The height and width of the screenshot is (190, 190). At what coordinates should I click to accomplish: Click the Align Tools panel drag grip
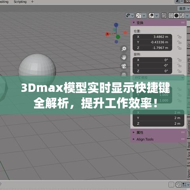(x=183, y=139)
